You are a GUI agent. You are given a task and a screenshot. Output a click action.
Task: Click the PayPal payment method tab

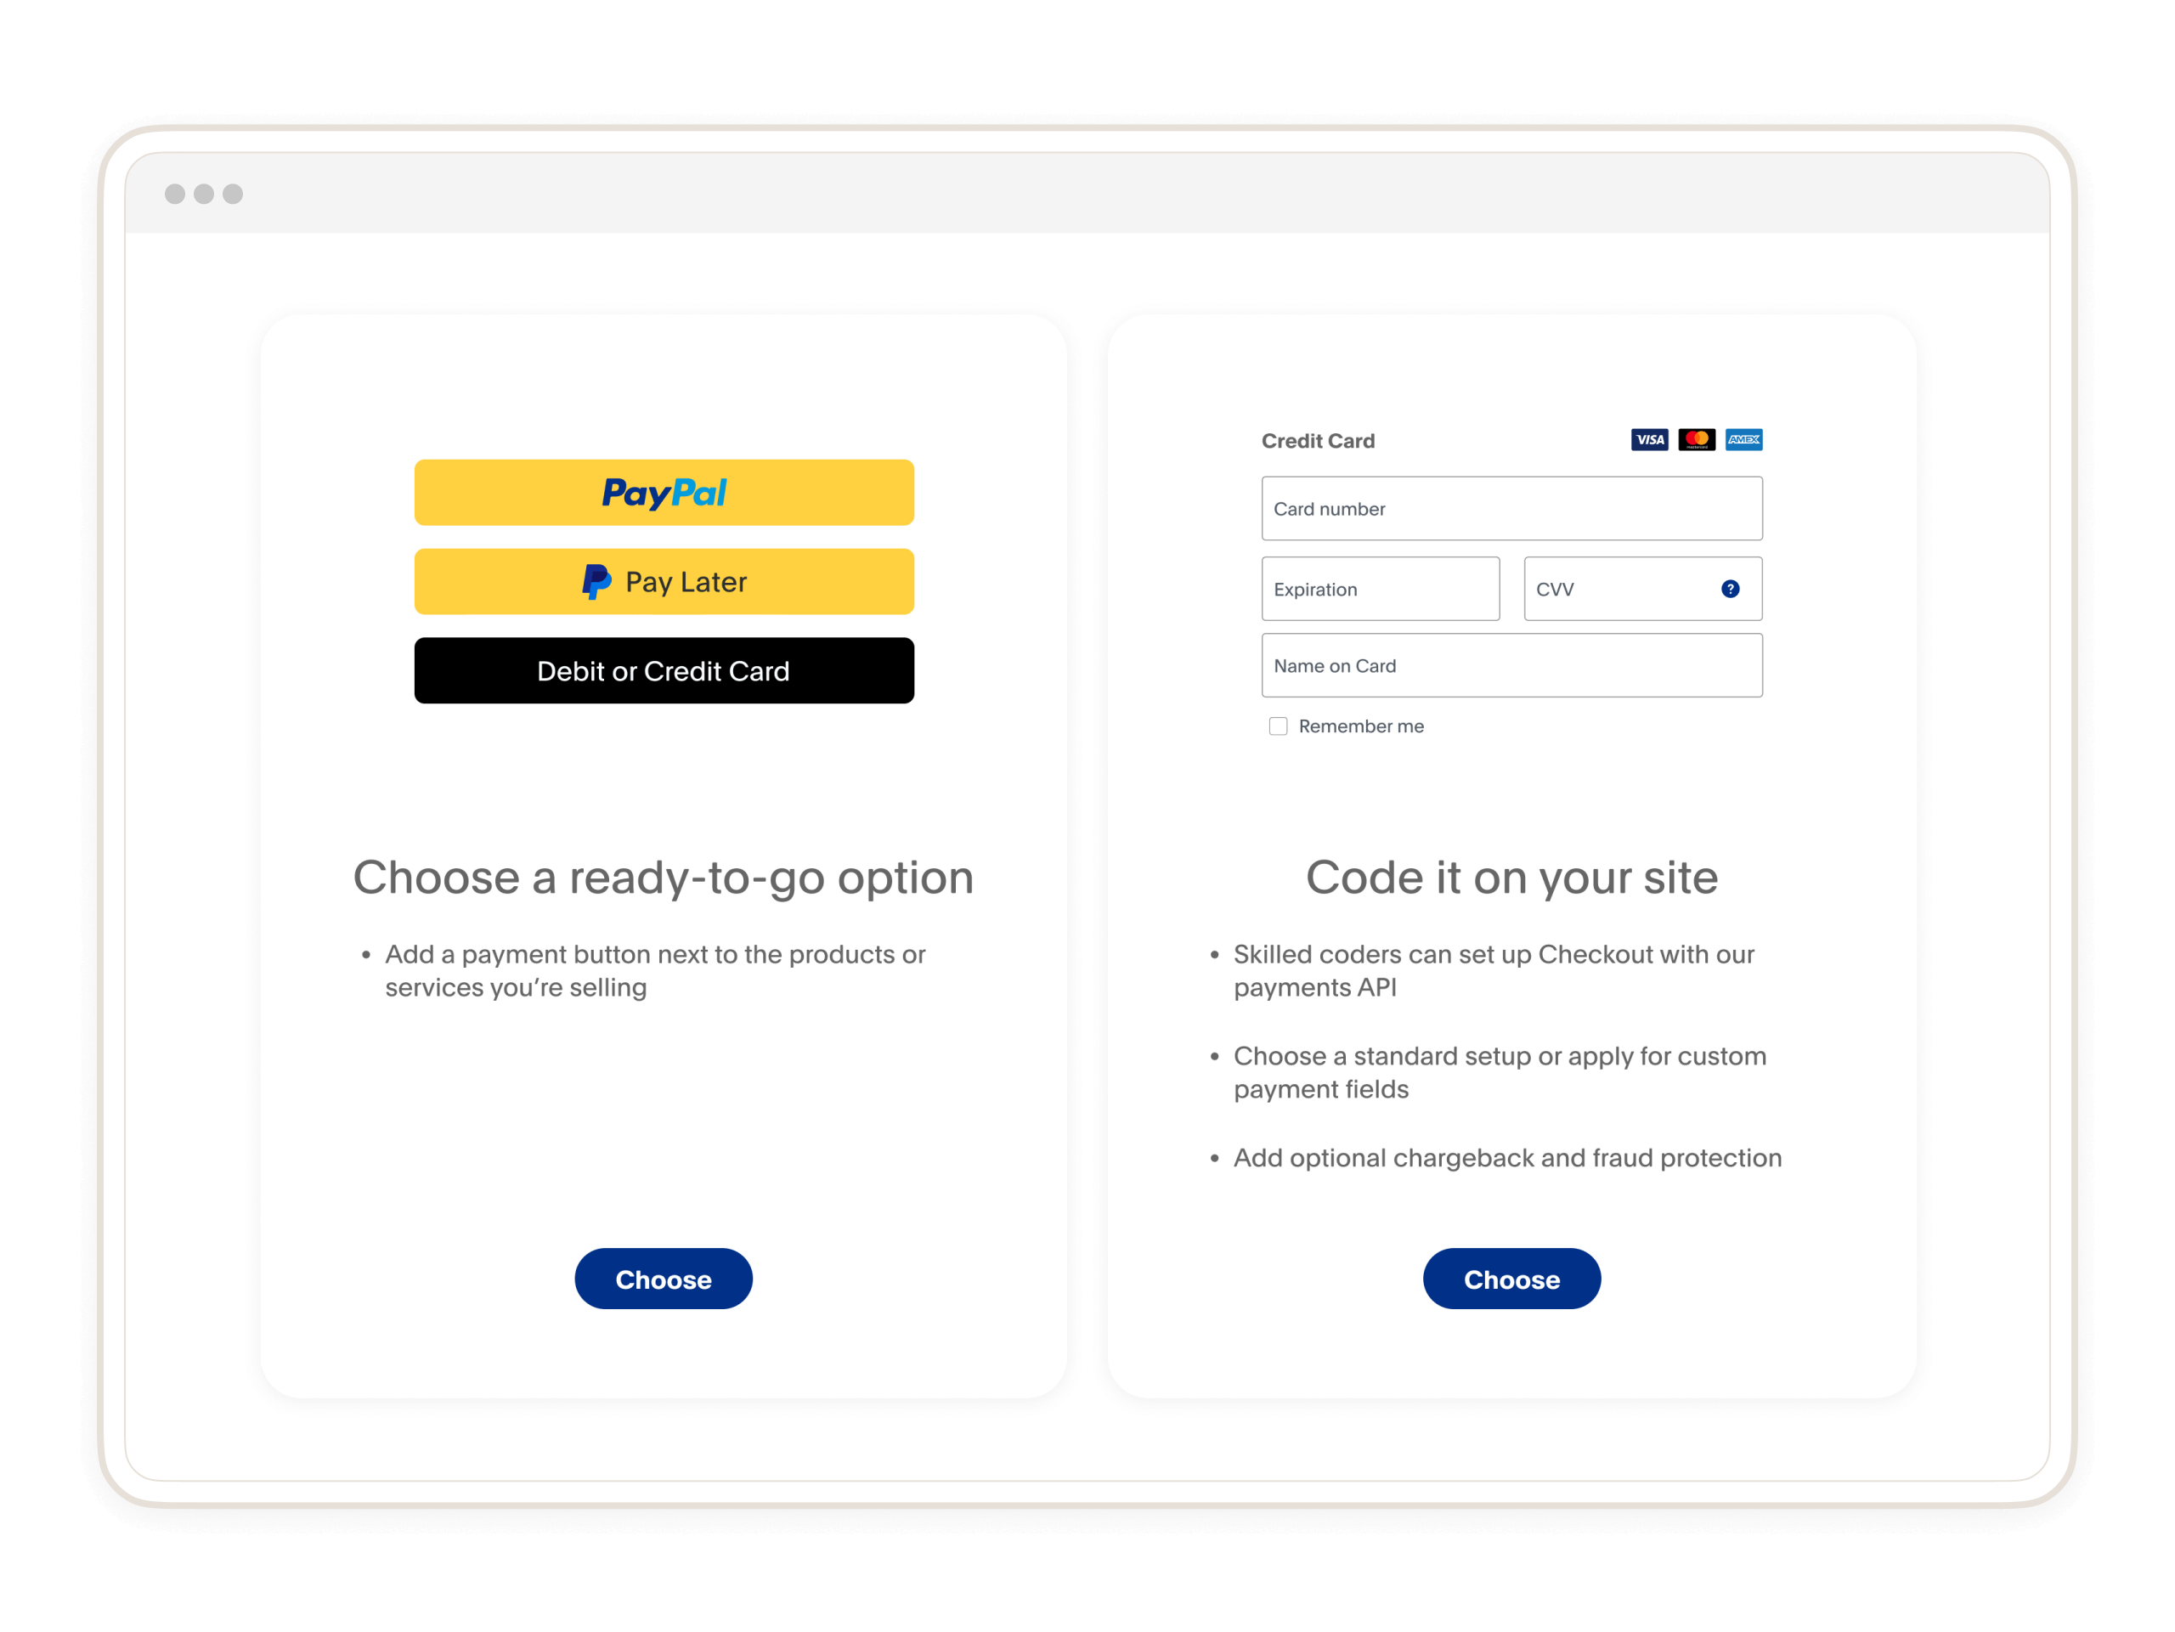click(665, 492)
